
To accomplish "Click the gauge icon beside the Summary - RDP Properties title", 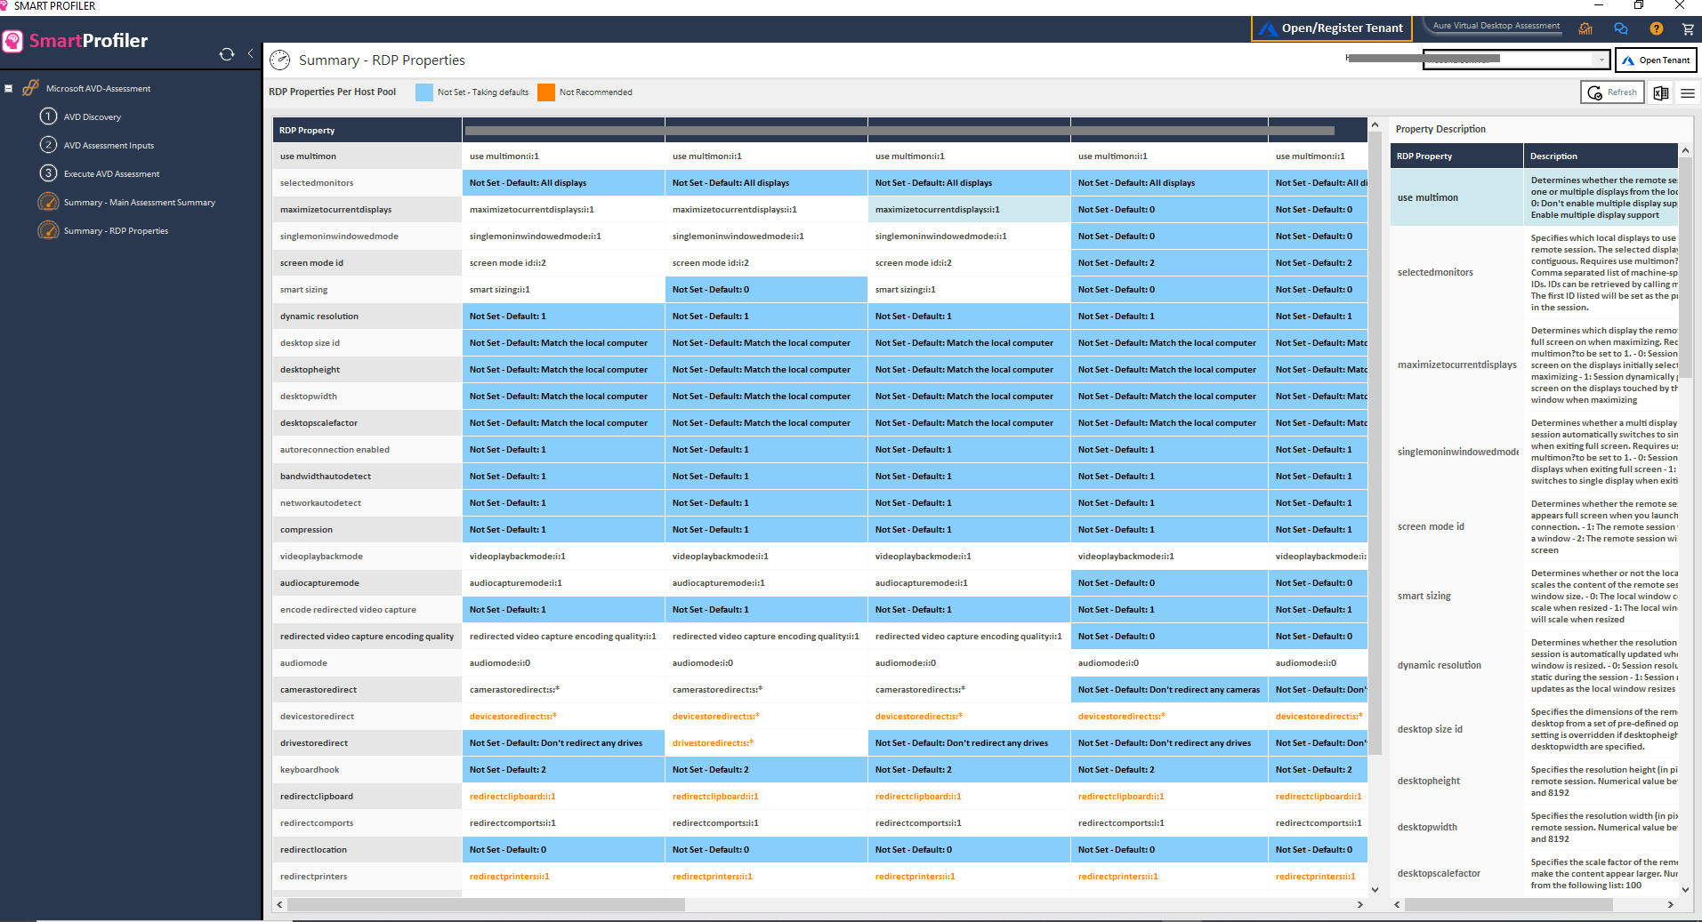I will tap(280, 60).
